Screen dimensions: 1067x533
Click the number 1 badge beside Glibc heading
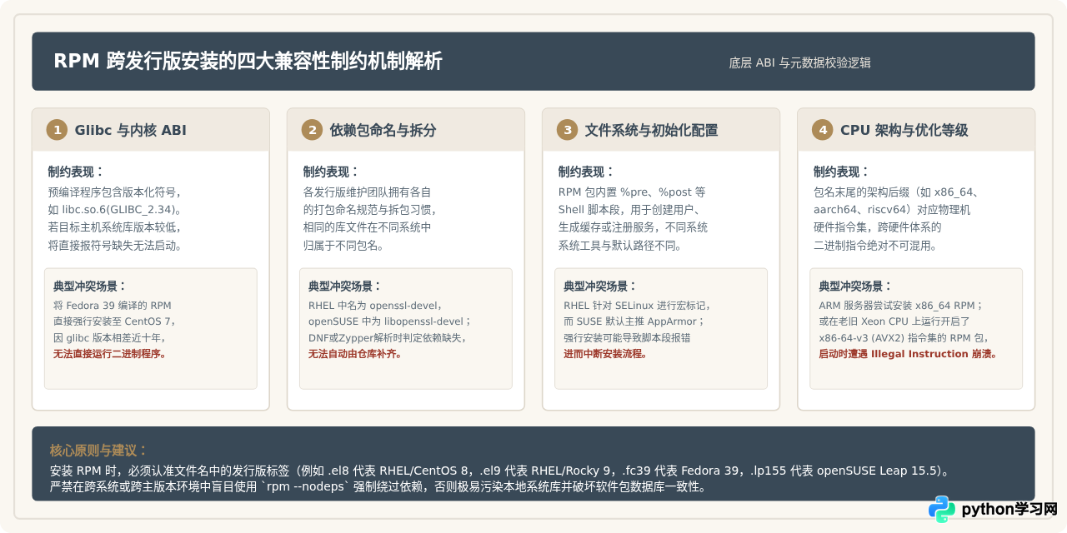click(x=57, y=130)
